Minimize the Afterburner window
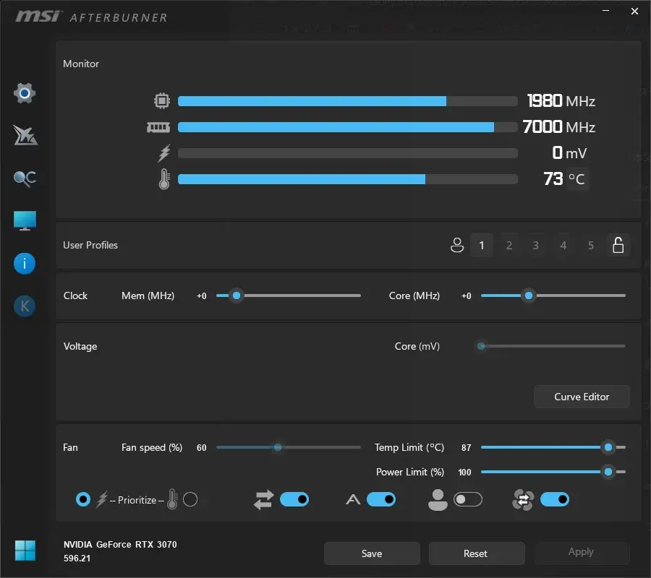 pyautogui.click(x=605, y=11)
